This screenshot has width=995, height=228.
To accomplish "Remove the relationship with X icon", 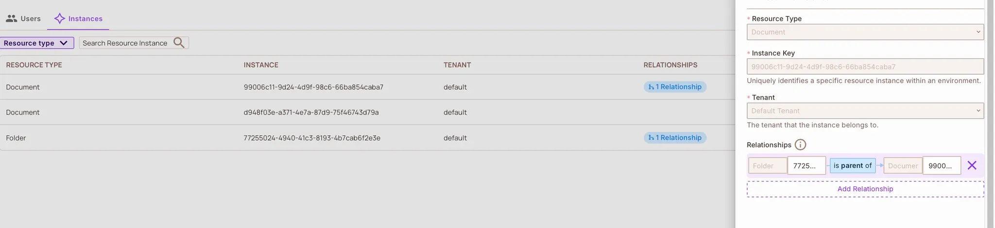I will tap(972, 165).
